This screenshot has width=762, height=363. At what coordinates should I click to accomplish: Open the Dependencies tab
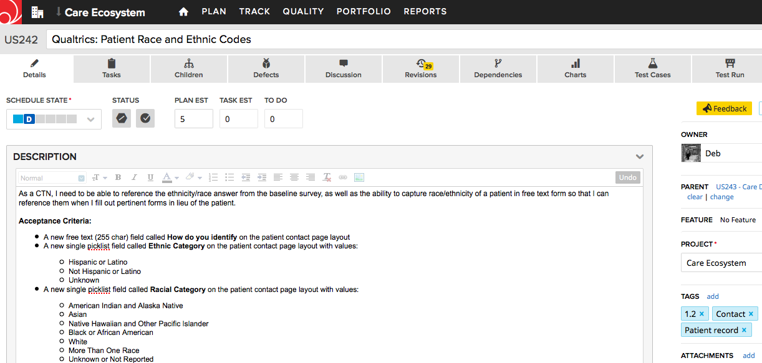point(498,69)
